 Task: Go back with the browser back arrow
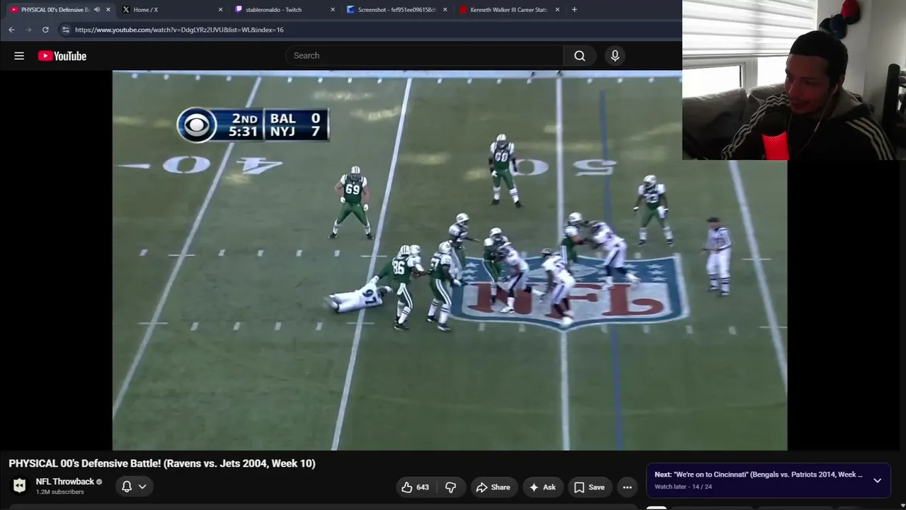11,30
